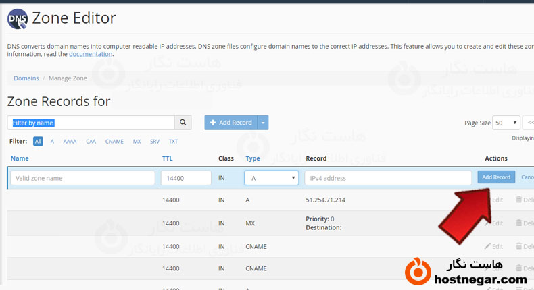Click the search magnifier button
Image resolution: width=534 pixels, height=290 pixels.
click(183, 123)
